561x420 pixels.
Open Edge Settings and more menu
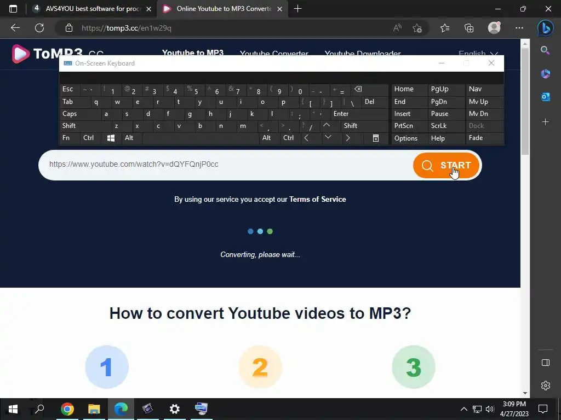tap(519, 28)
